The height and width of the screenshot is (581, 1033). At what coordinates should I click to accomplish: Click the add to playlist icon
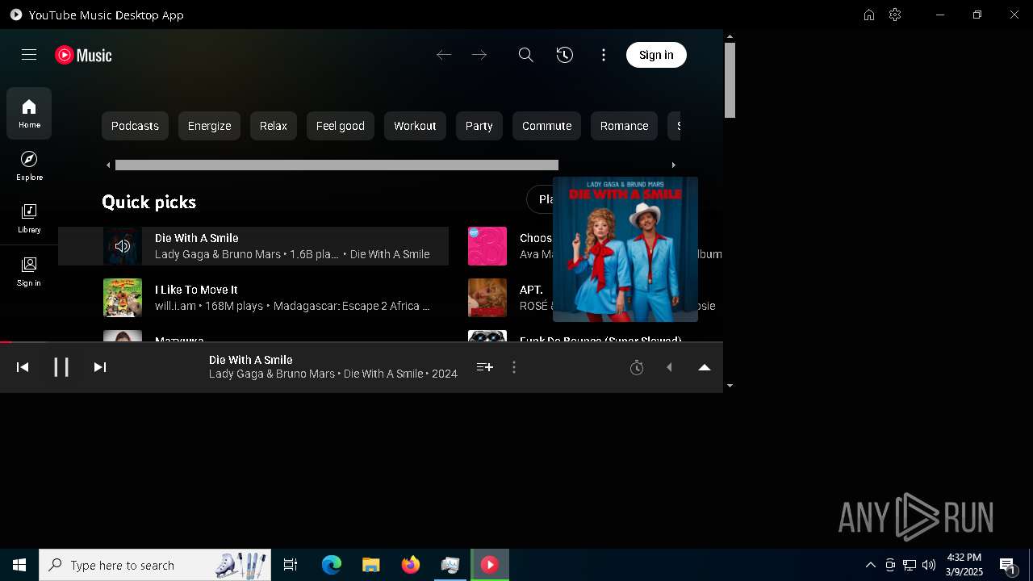[485, 367]
